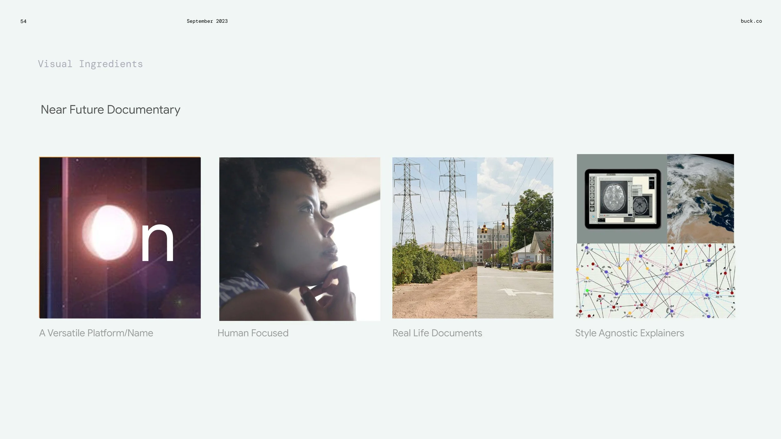Click the page number 54
The width and height of the screenshot is (781, 439).
[x=23, y=21]
